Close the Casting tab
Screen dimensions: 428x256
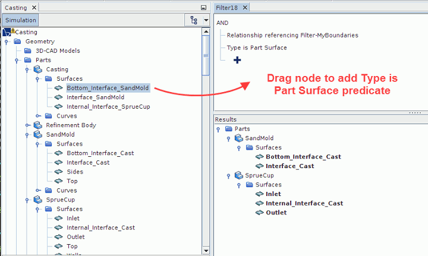pyautogui.click(x=33, y=7)
